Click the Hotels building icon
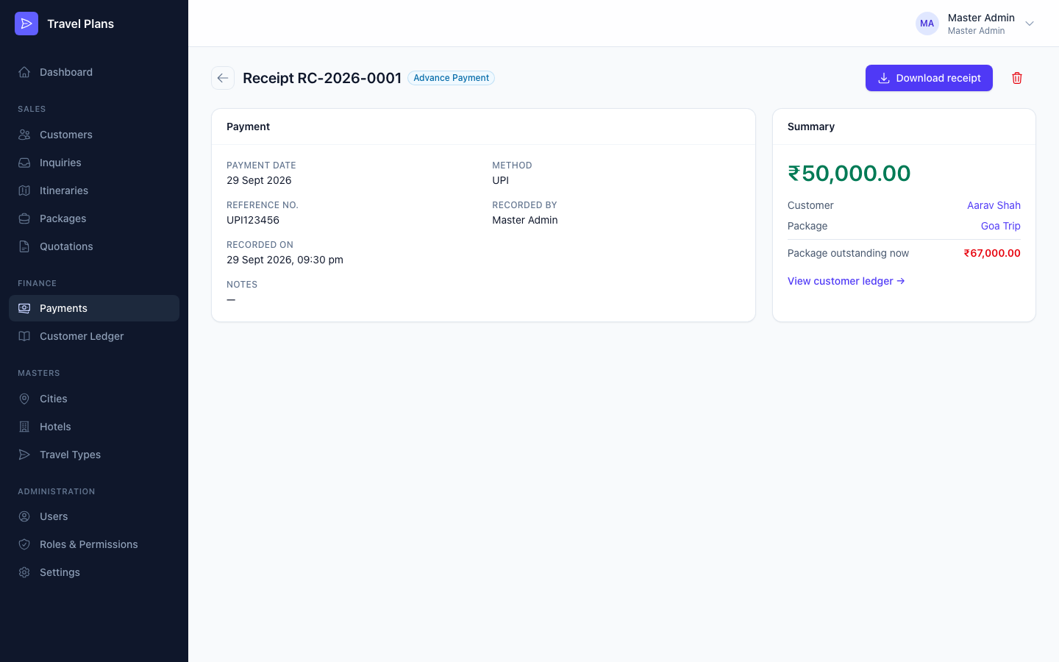 (x=24, y=427)
